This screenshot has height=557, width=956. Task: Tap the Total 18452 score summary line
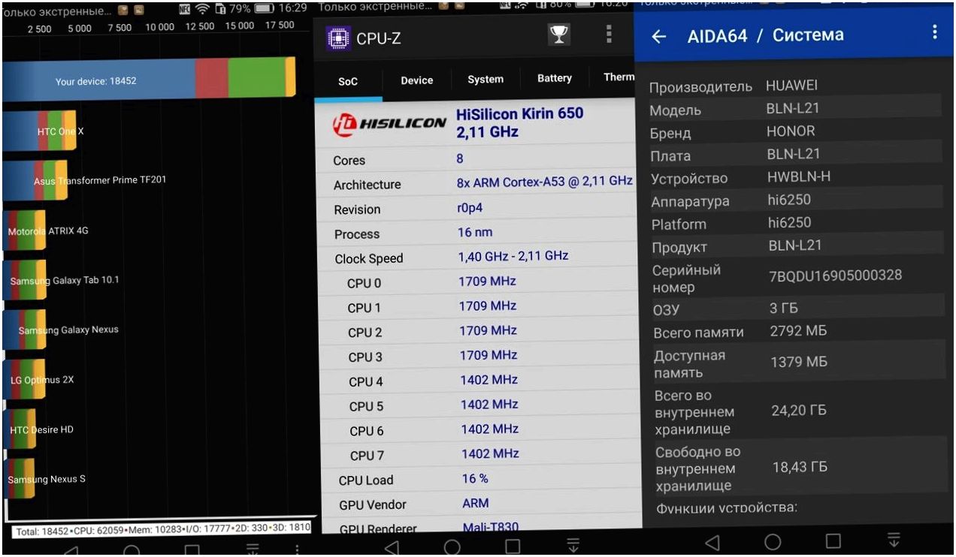pyautogui.click(x=162, y=530)
